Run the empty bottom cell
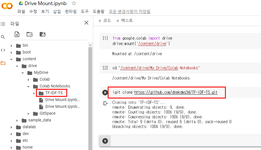Image resolution: width=261 pixels, height=150 pixels. click(x=105, y=141)
